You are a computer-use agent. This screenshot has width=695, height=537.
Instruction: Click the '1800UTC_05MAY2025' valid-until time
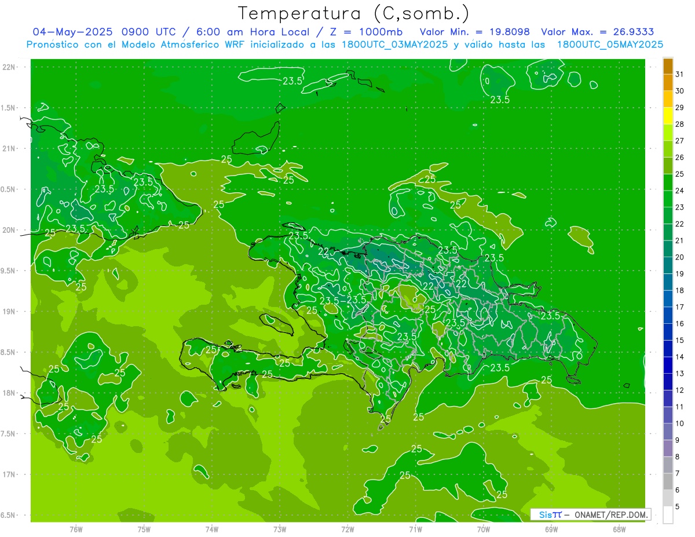610,44
